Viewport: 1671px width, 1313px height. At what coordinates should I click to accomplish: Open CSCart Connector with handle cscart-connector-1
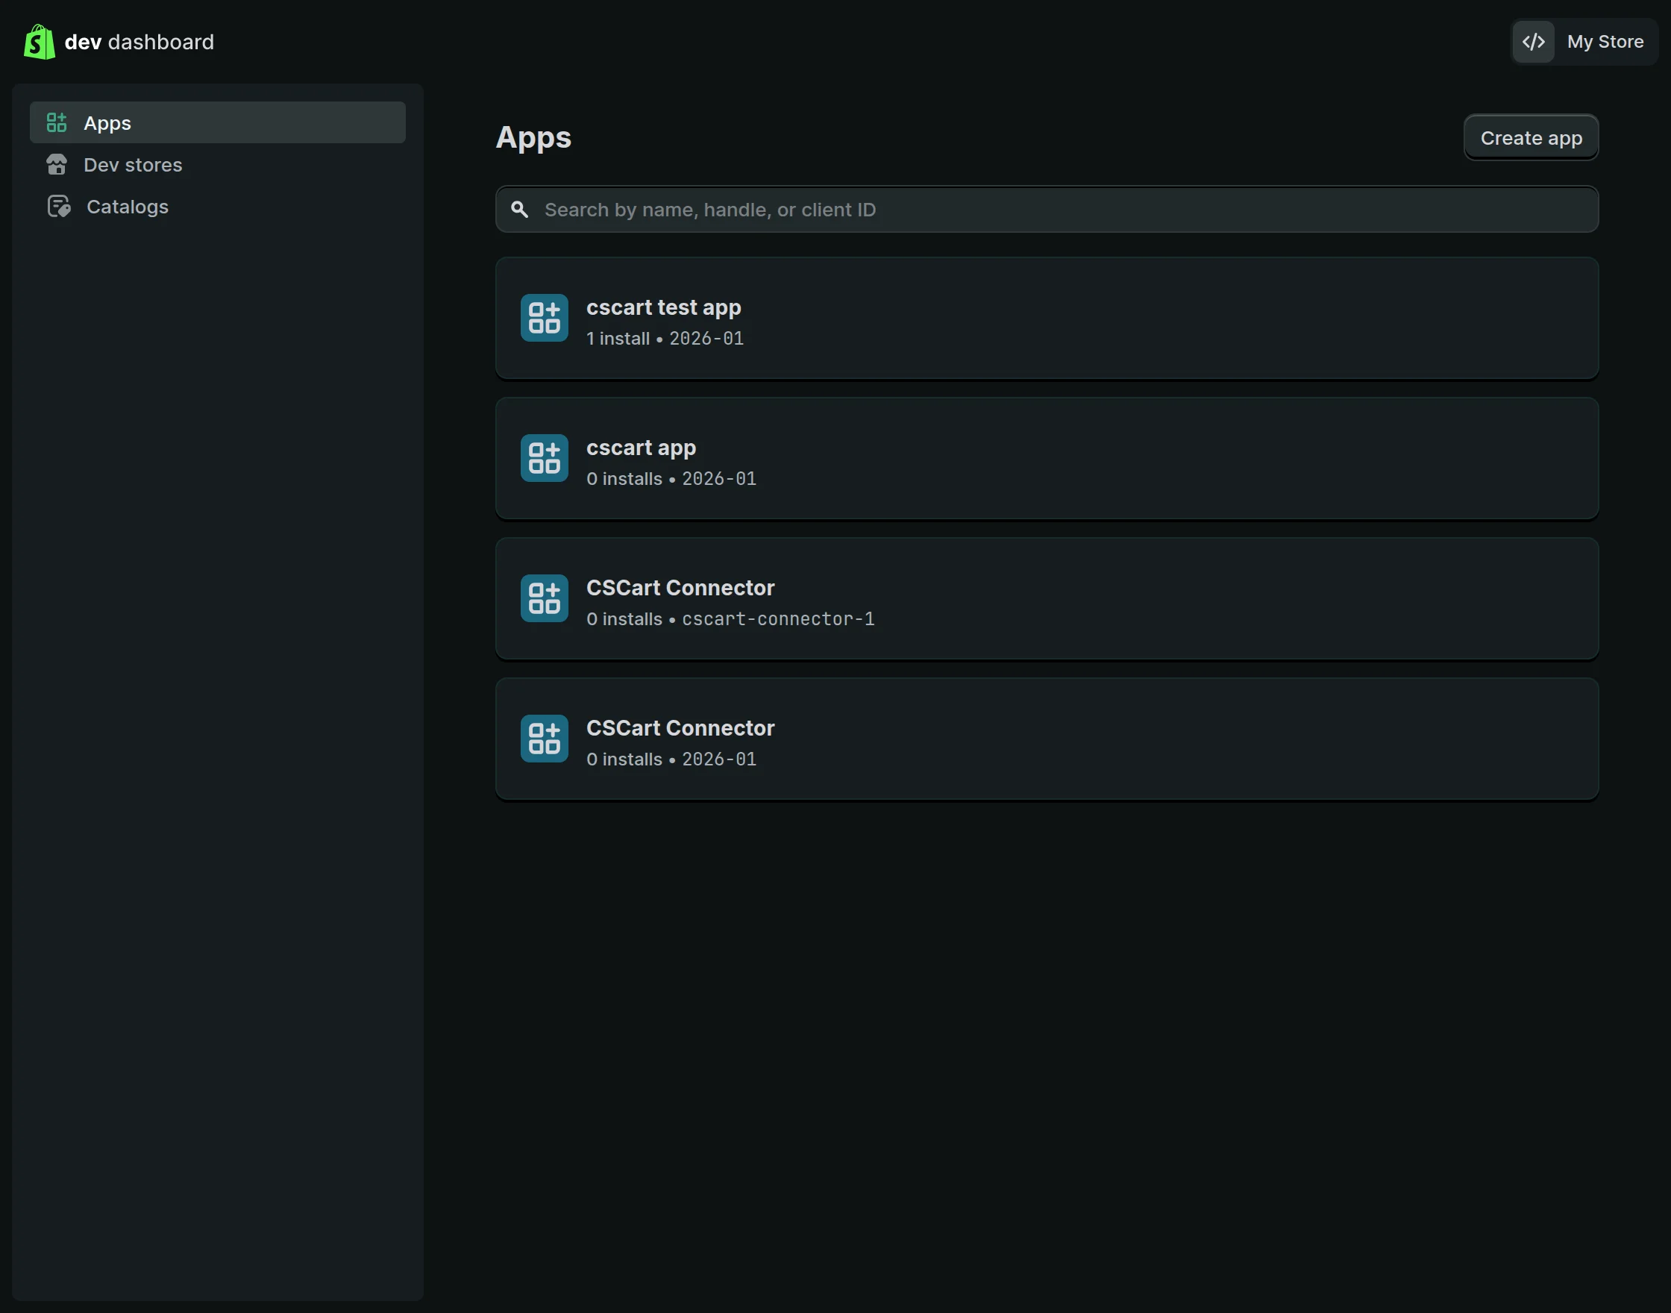680,588
